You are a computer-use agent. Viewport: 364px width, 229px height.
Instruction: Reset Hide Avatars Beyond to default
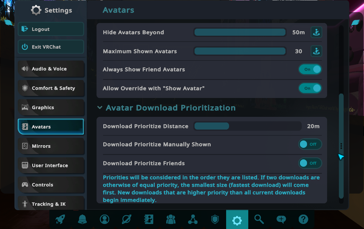[316, 32]
